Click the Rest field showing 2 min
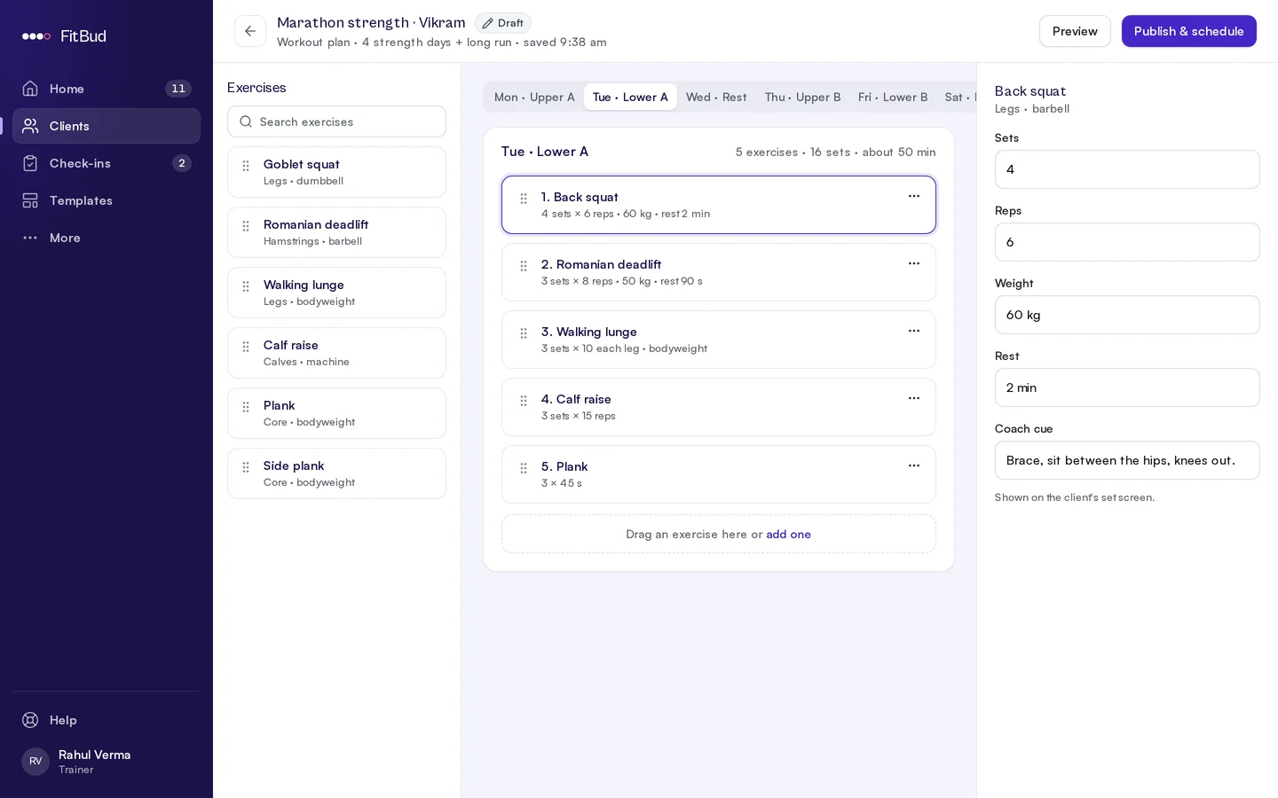The image size is (1278, 798). tap(1127, 387)
